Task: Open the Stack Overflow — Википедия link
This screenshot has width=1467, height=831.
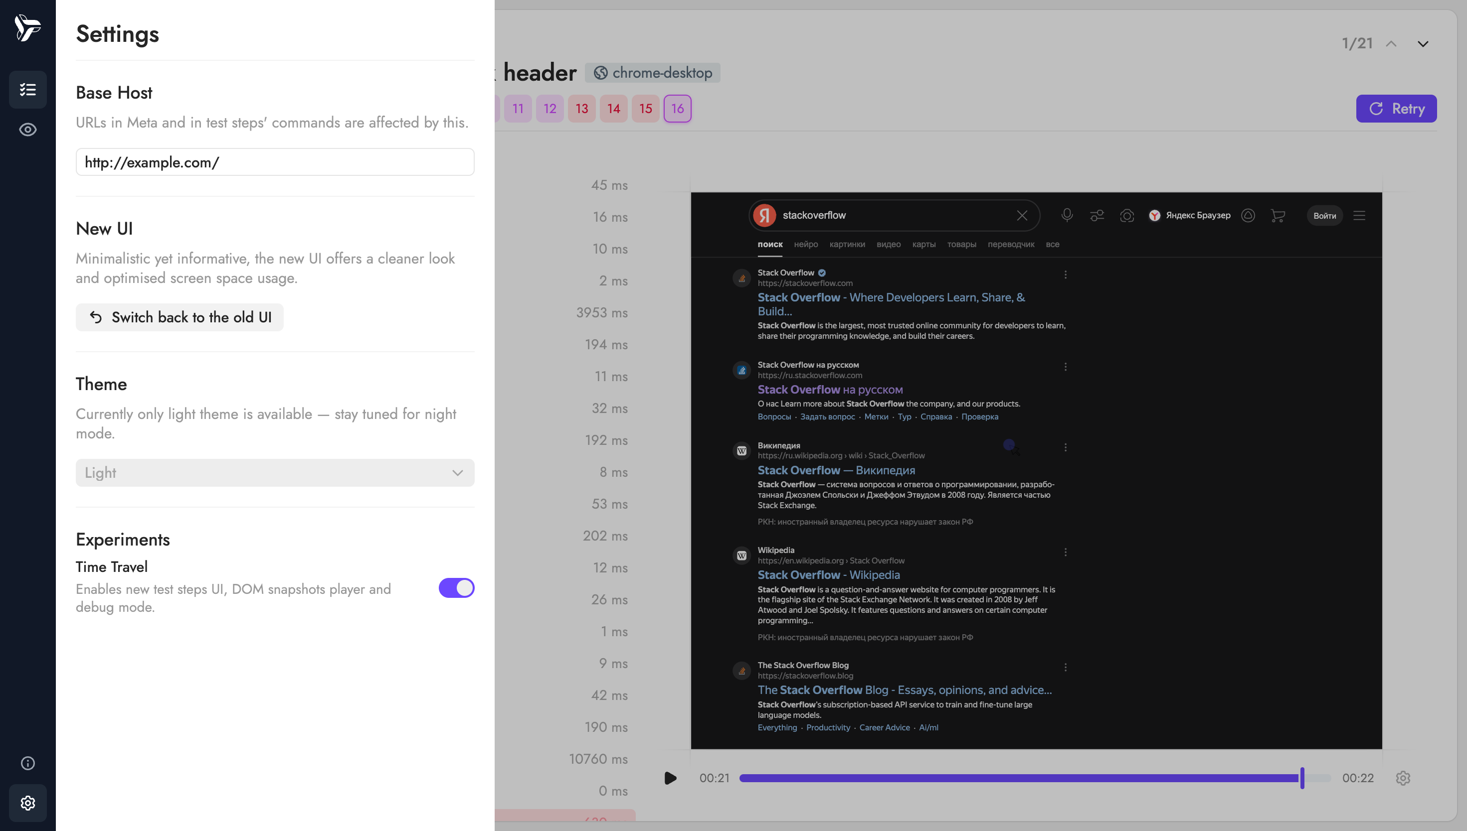Action: 836,470
